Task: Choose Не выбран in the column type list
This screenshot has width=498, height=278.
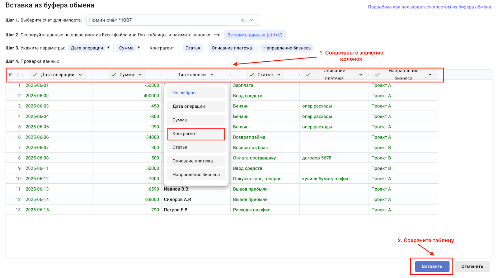Action: (x=196, y=93)
